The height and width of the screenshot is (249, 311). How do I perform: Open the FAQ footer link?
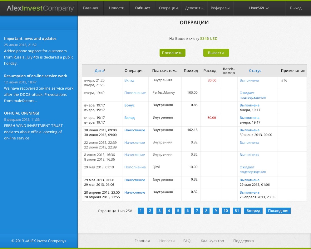click(187, 241)
